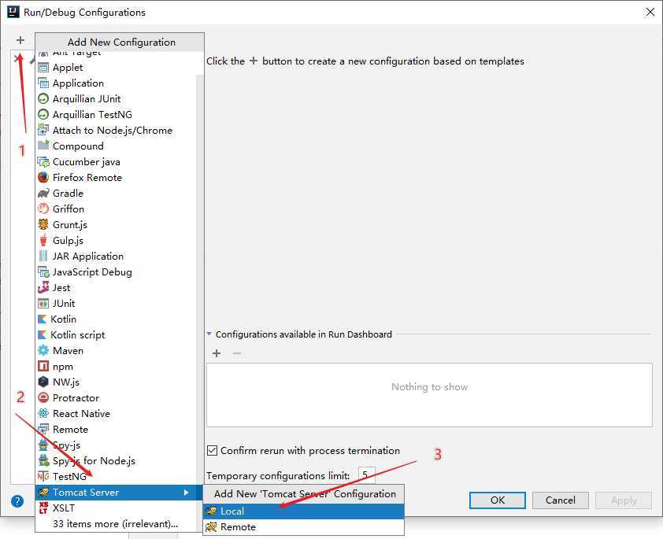Viewport: 663px width, 539px height.
Task: Expand the Tomcat Server submenu arrow
Action: point(187,493)
